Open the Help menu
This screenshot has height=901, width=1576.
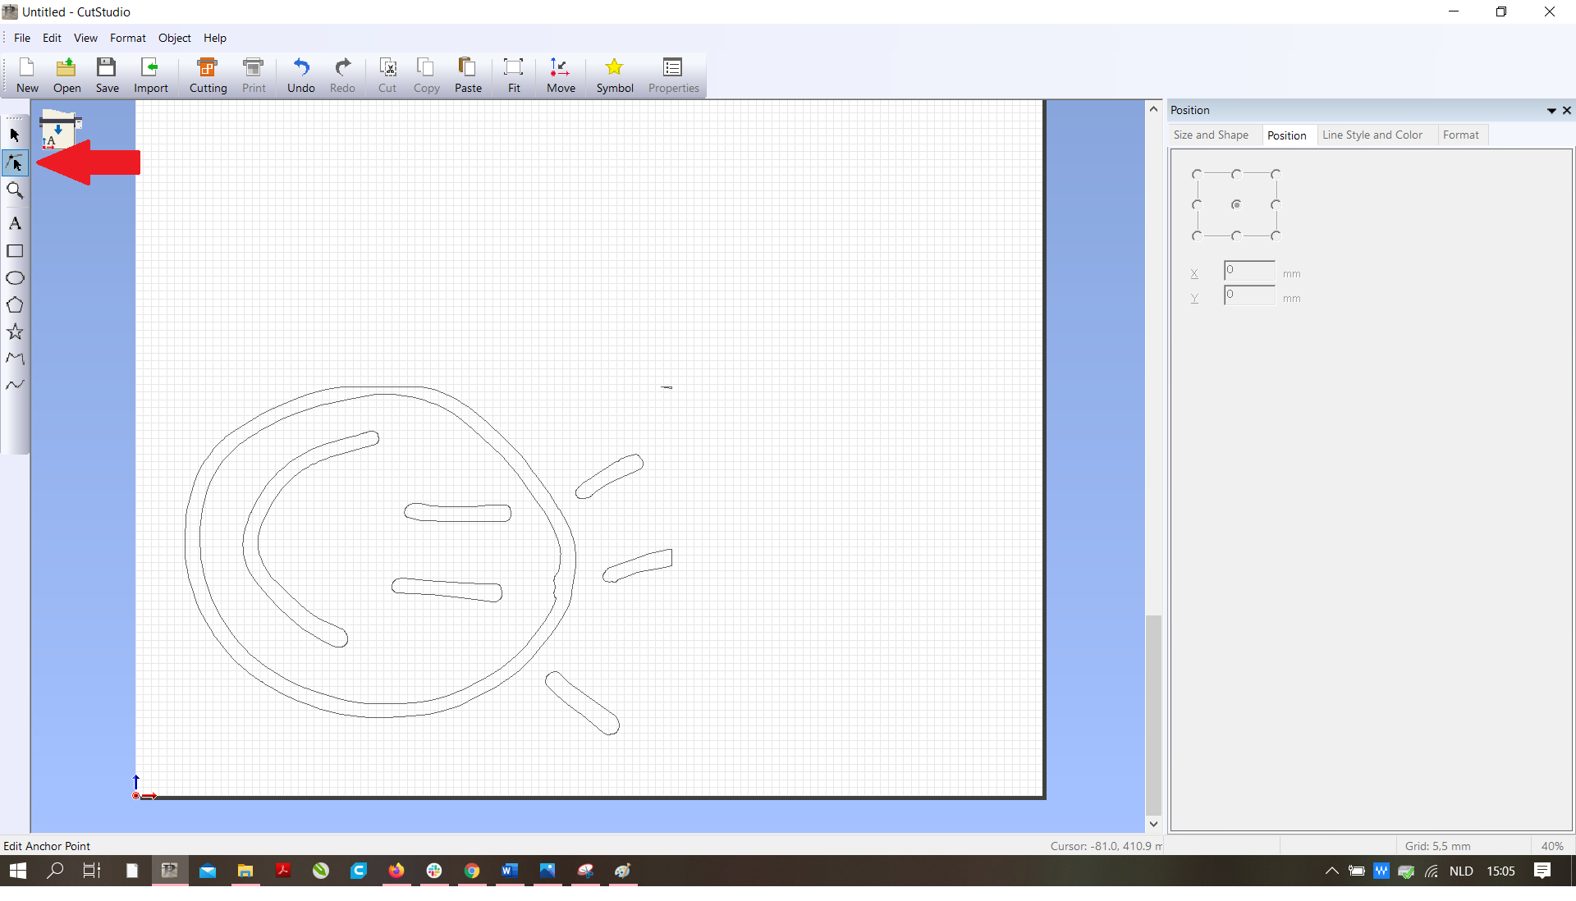click(x=215, y=38)
